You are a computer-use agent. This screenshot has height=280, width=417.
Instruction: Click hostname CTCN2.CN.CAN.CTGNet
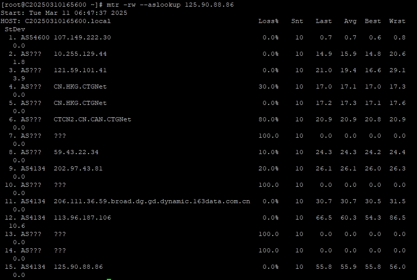click(92, 119)
